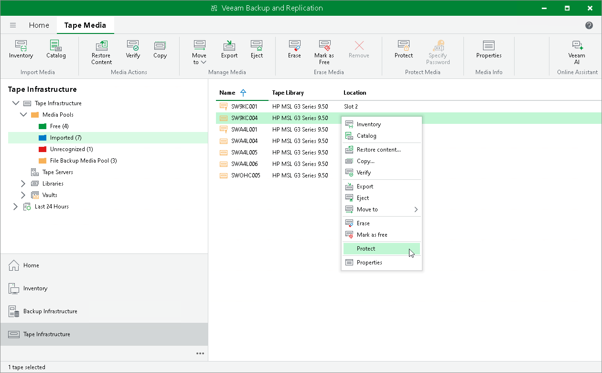Collapse the Tape Infrastructure tree node
The width and height of the screenshot is (602, 373).
(15, 103)
